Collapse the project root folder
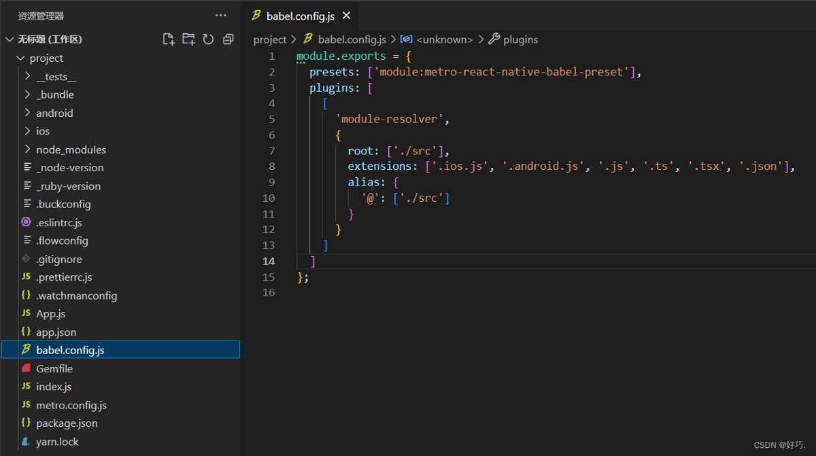Image resolution: width=816 pixels, height=456 pixels. [x=46, y=58]
